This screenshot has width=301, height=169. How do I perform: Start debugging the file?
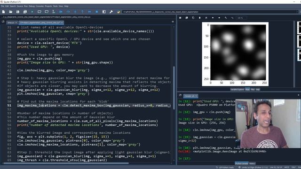(x=61, y=12)
